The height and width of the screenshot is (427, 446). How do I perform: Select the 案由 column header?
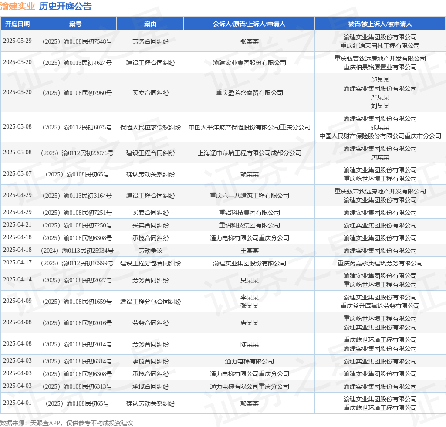(150, 24)
